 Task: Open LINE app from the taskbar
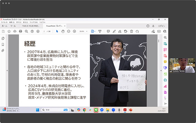click(96, 110)
